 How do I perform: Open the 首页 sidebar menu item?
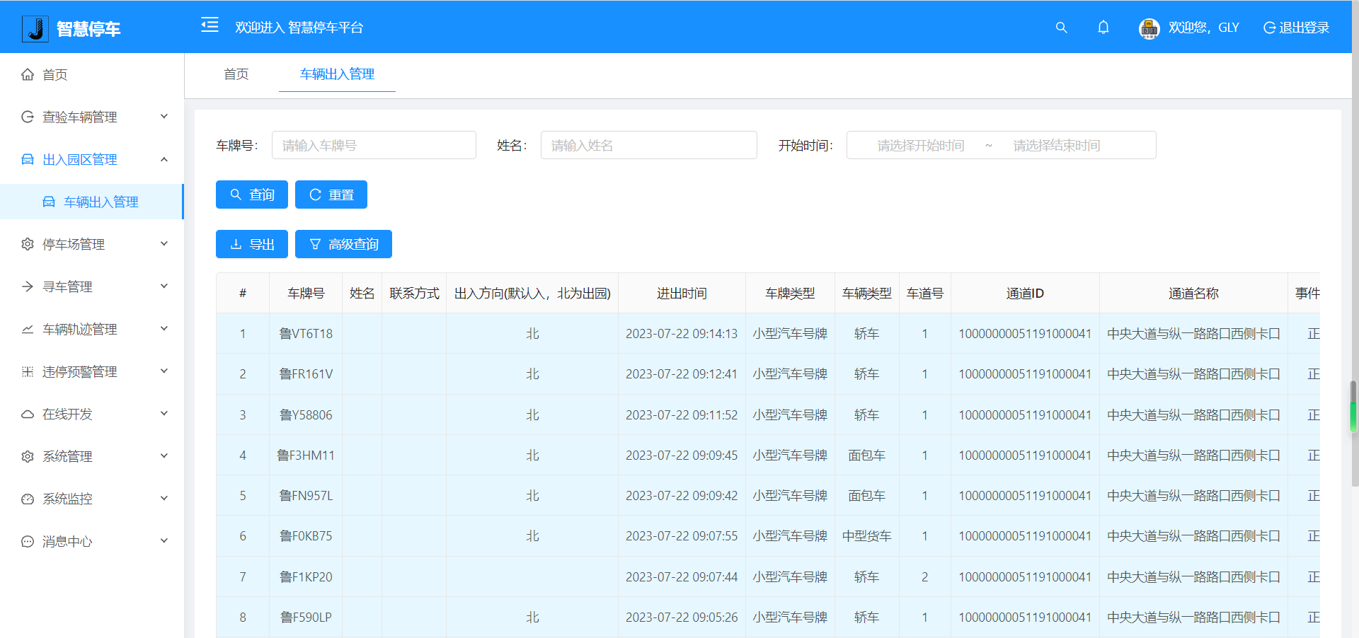pyautogui.click(x=92, y=74)
